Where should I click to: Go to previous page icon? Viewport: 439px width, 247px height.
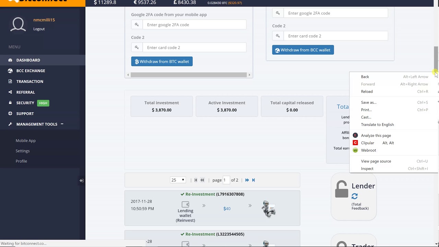point(202,180)
